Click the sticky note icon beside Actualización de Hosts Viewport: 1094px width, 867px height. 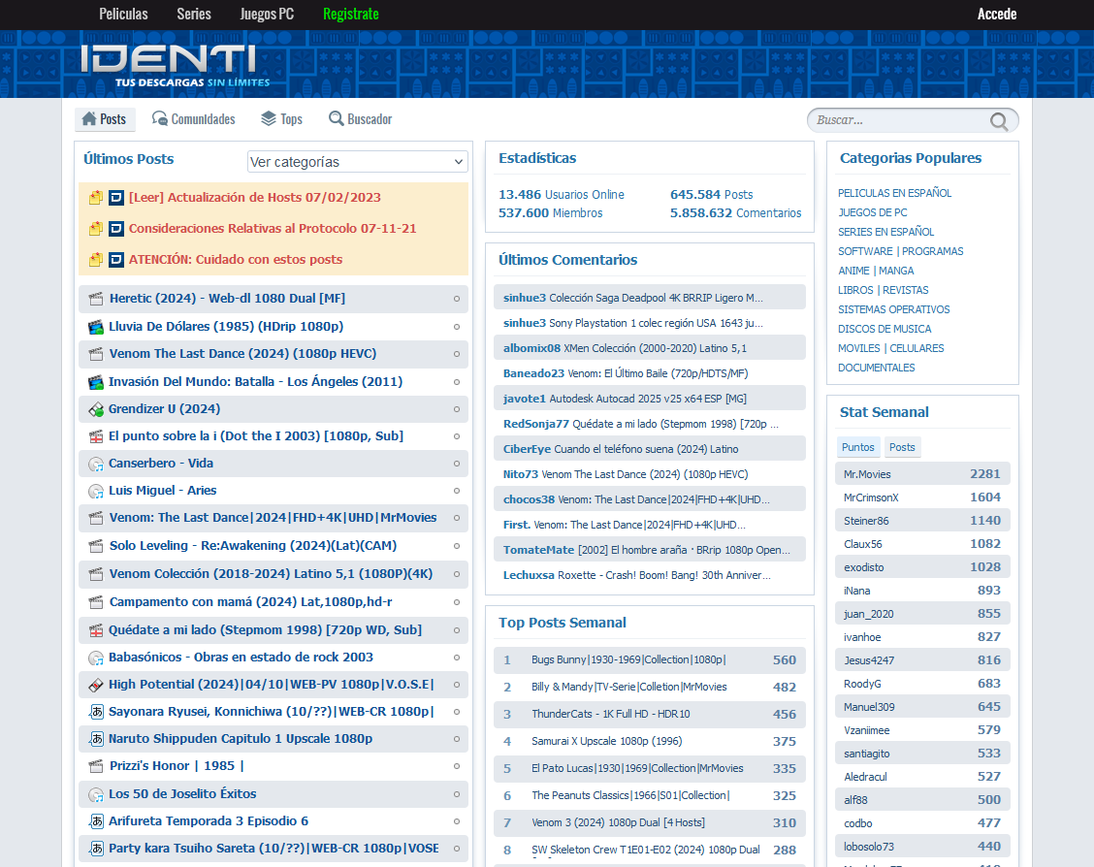[96, 198]
